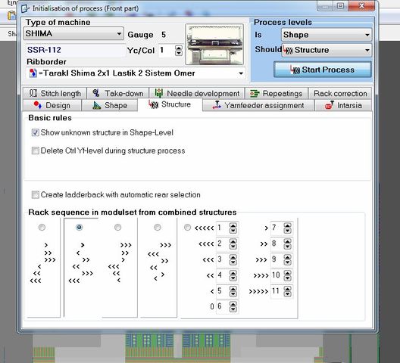Increase the Yc/Col spinner value
400x363 pixels.
179,48
